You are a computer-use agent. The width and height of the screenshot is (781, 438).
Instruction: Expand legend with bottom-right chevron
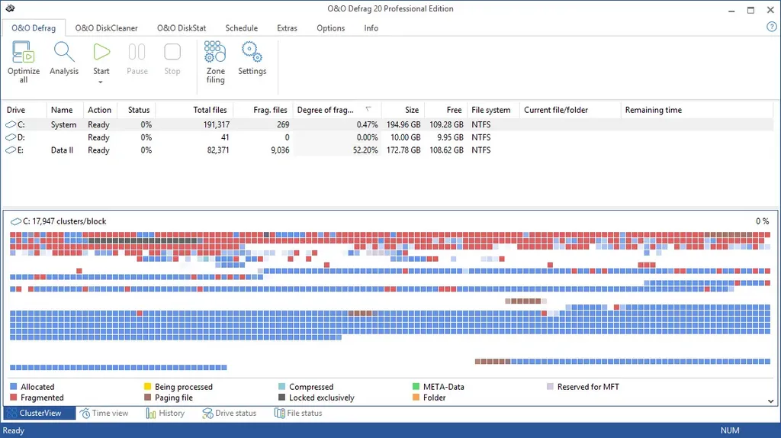click(770, 401)
